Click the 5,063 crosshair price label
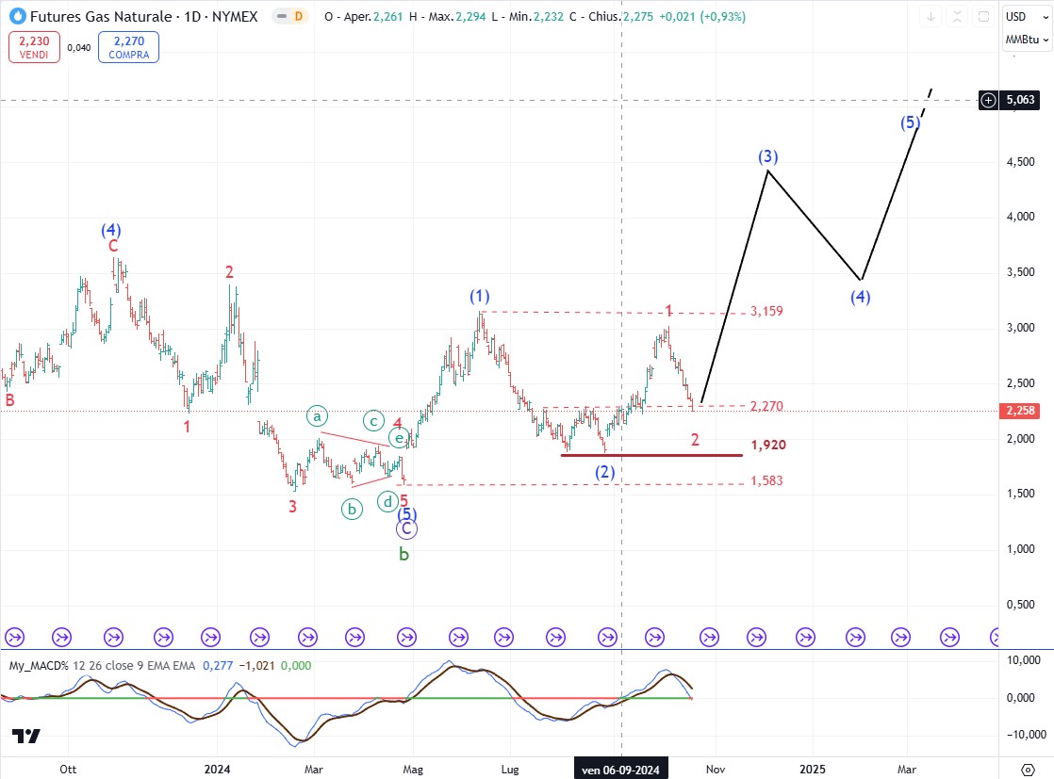The width and height of the screenshot is (1054, 779). pos(1020,100)
